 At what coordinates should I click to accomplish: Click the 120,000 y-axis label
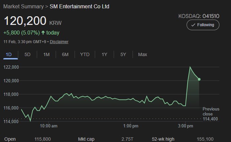point(11,81)
